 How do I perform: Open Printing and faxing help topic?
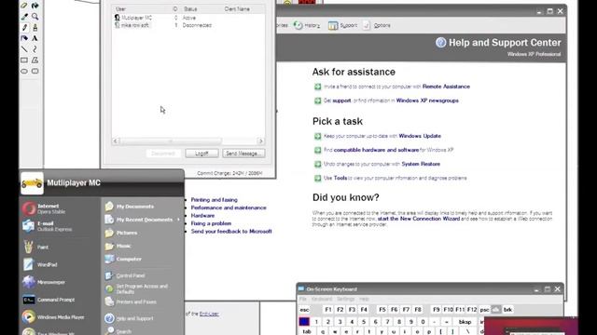coord(214,200)
